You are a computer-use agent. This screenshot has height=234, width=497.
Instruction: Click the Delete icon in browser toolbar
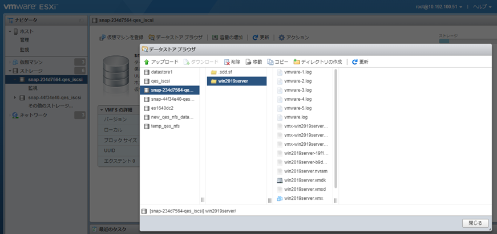pos(227,61)
